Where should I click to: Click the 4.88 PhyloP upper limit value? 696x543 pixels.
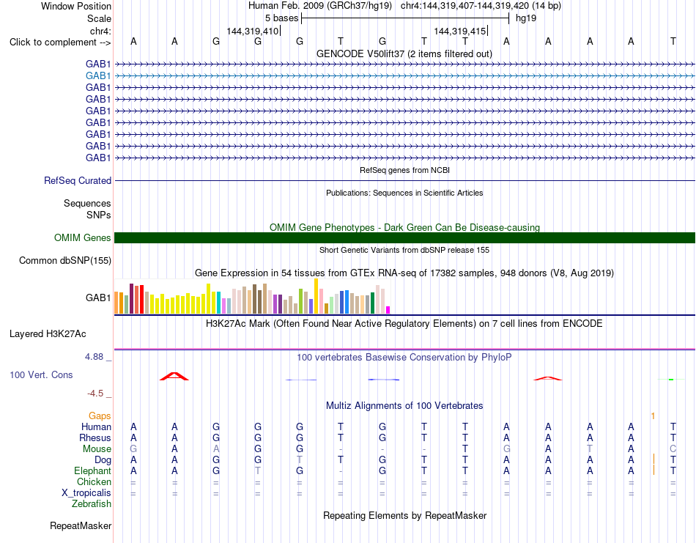click(94, 357)
